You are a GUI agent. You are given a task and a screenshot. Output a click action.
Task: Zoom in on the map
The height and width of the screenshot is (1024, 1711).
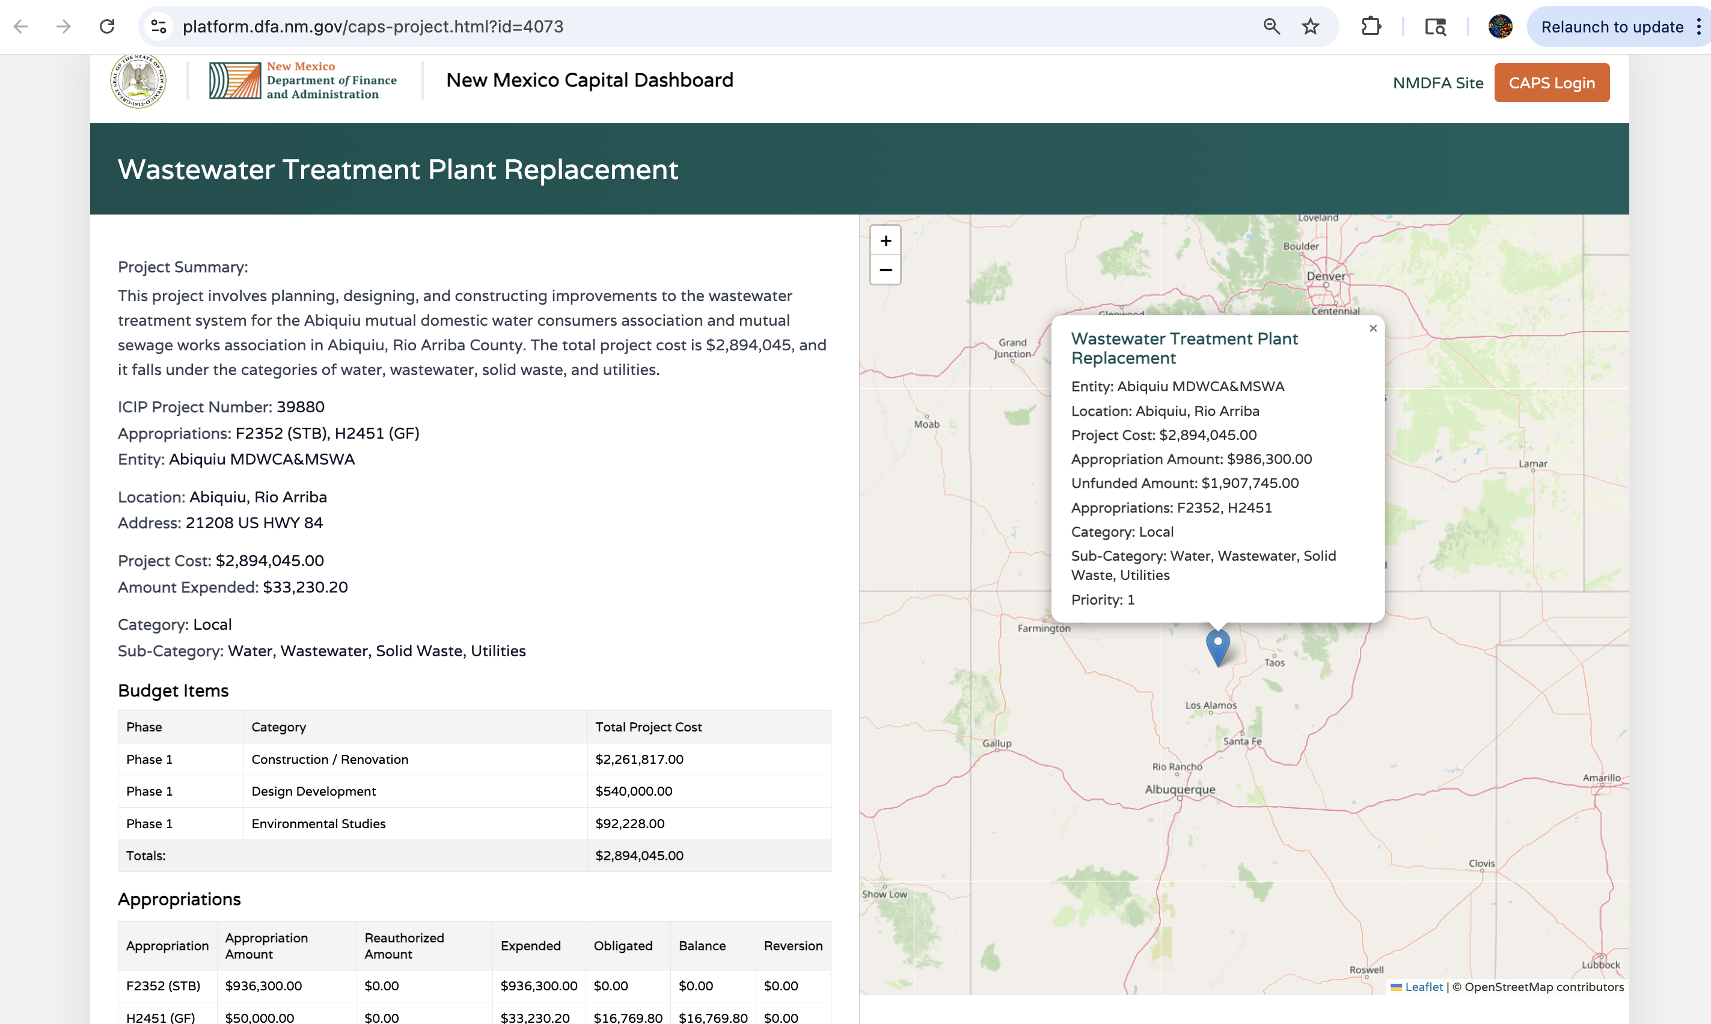[x=886, y=240]
